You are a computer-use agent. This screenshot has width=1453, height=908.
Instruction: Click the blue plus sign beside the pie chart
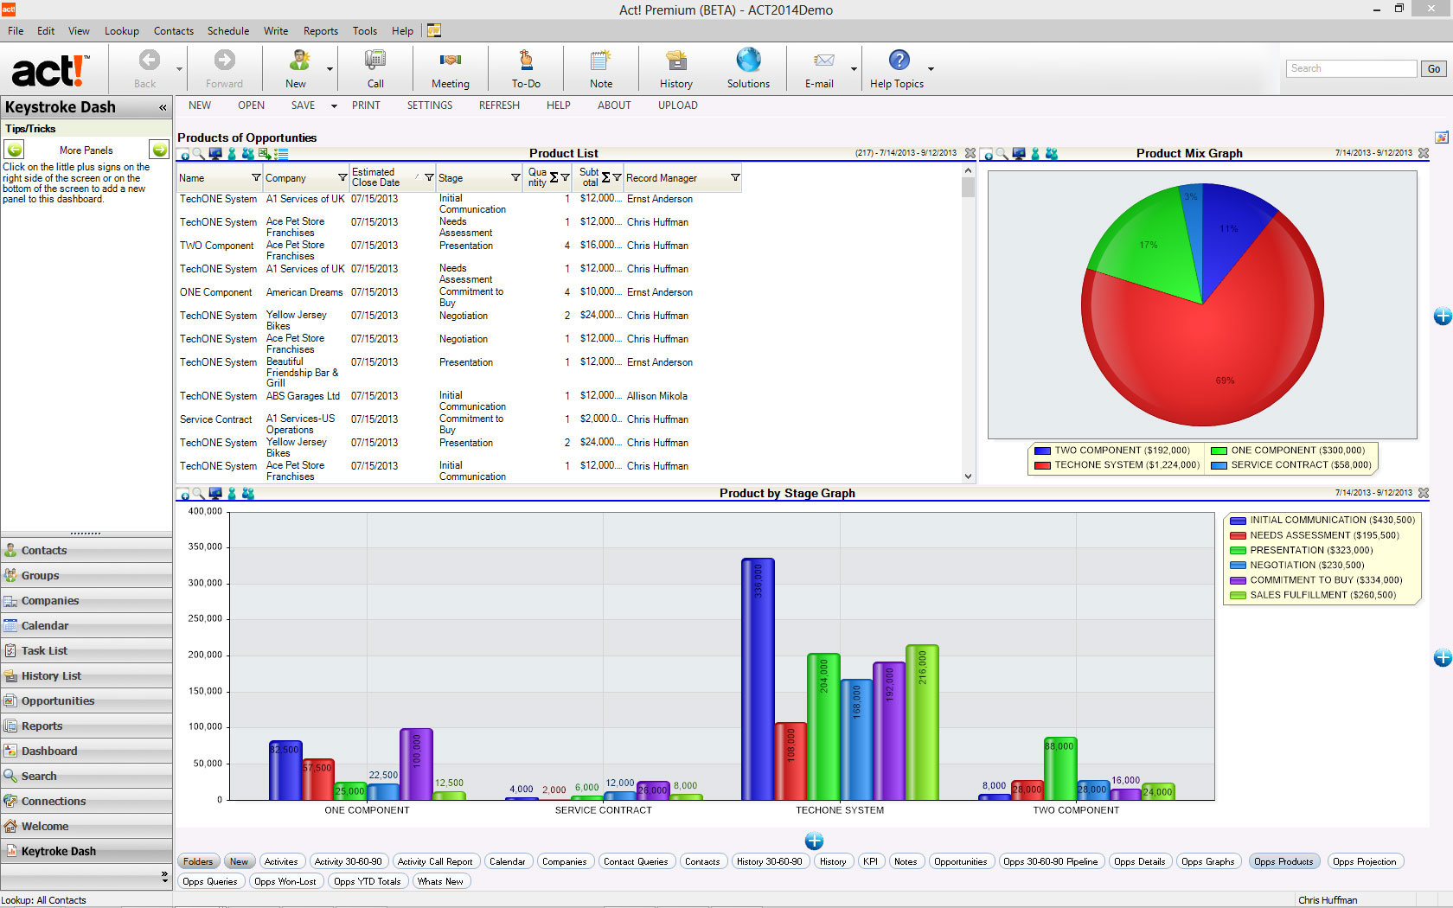(1443, 317)
